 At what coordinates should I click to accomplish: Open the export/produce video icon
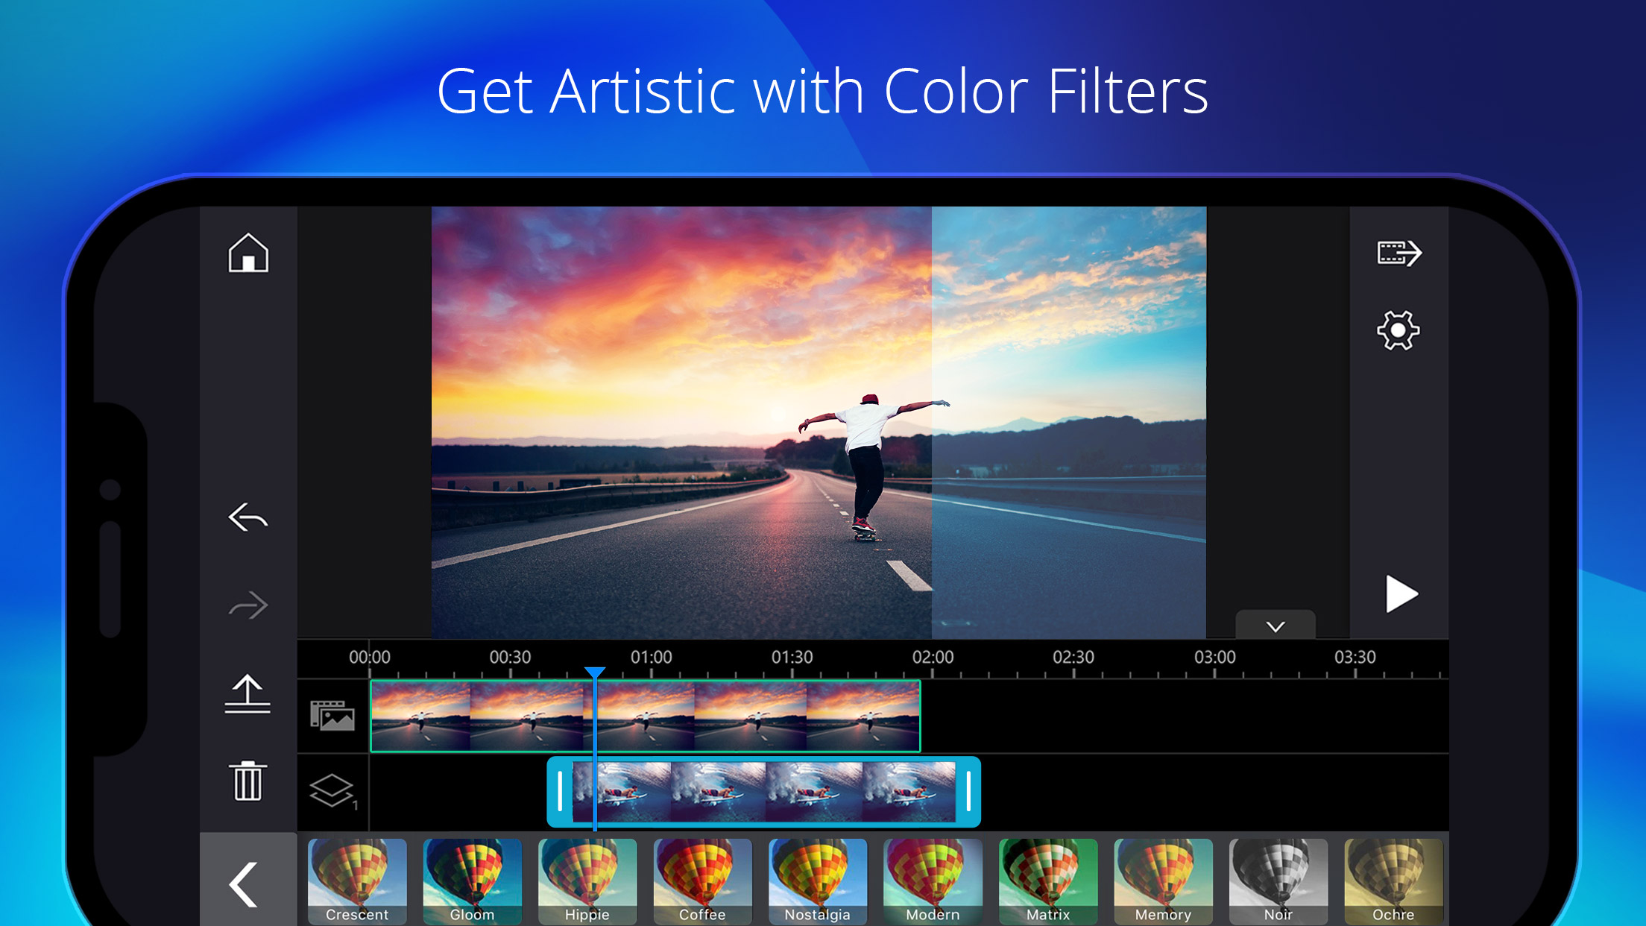coord(1399,253)
